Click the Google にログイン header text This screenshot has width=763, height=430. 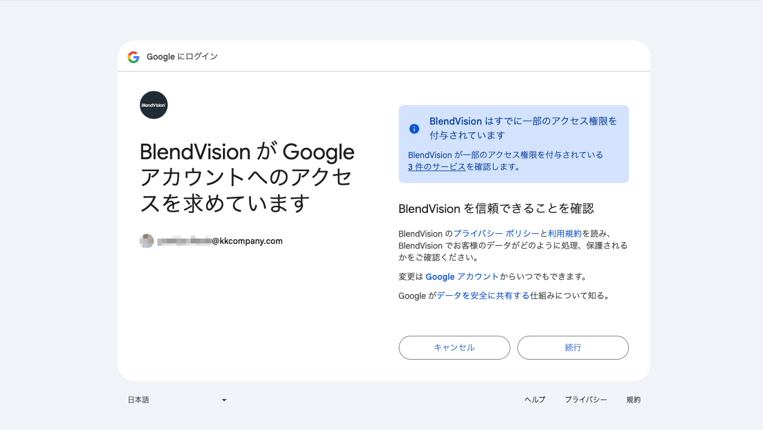click(x=182, y=57)
